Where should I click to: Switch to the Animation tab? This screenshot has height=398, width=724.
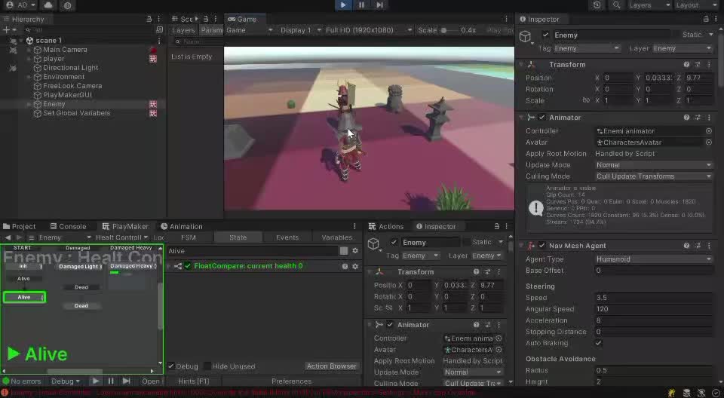(x=182, y=226)
